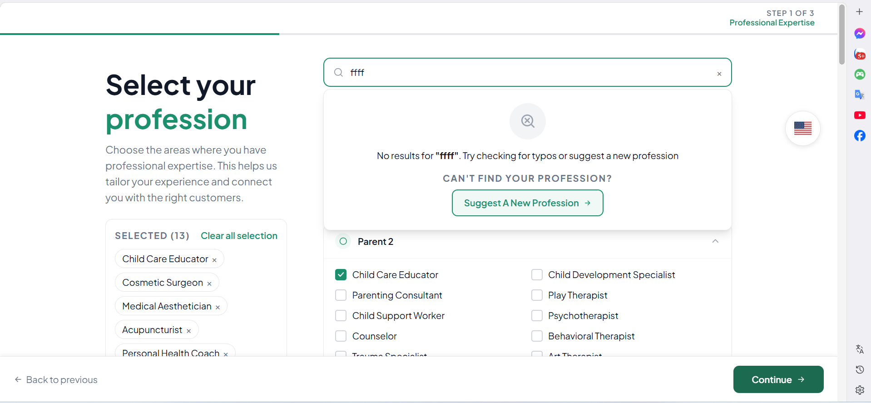Click the Continue button
This screenshot has width=871, height=403.
[777, 379]
